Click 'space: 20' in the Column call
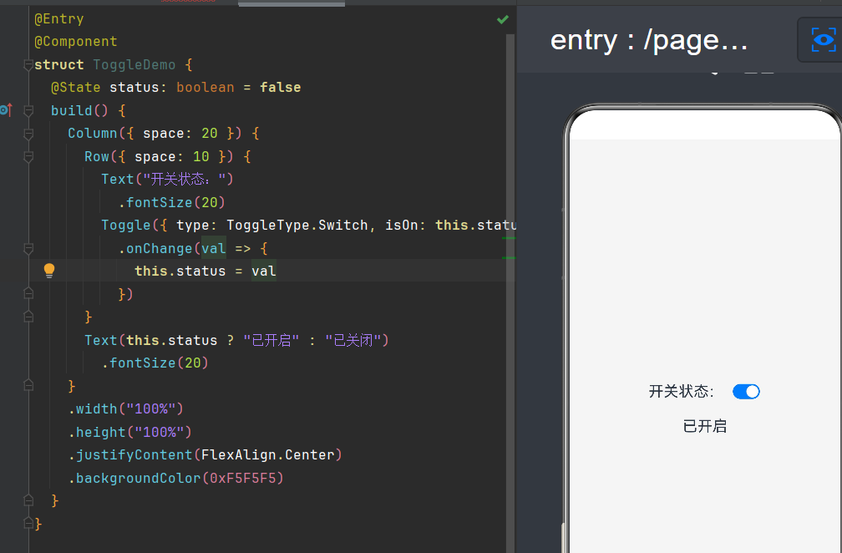Screen dimensions: 842x553 pos(180,133)
